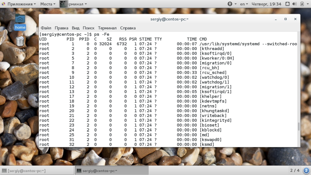The image size is (311, 175).
Task: Click the 2 / 4 workspace indicator
Action: [x=295, y=170]
